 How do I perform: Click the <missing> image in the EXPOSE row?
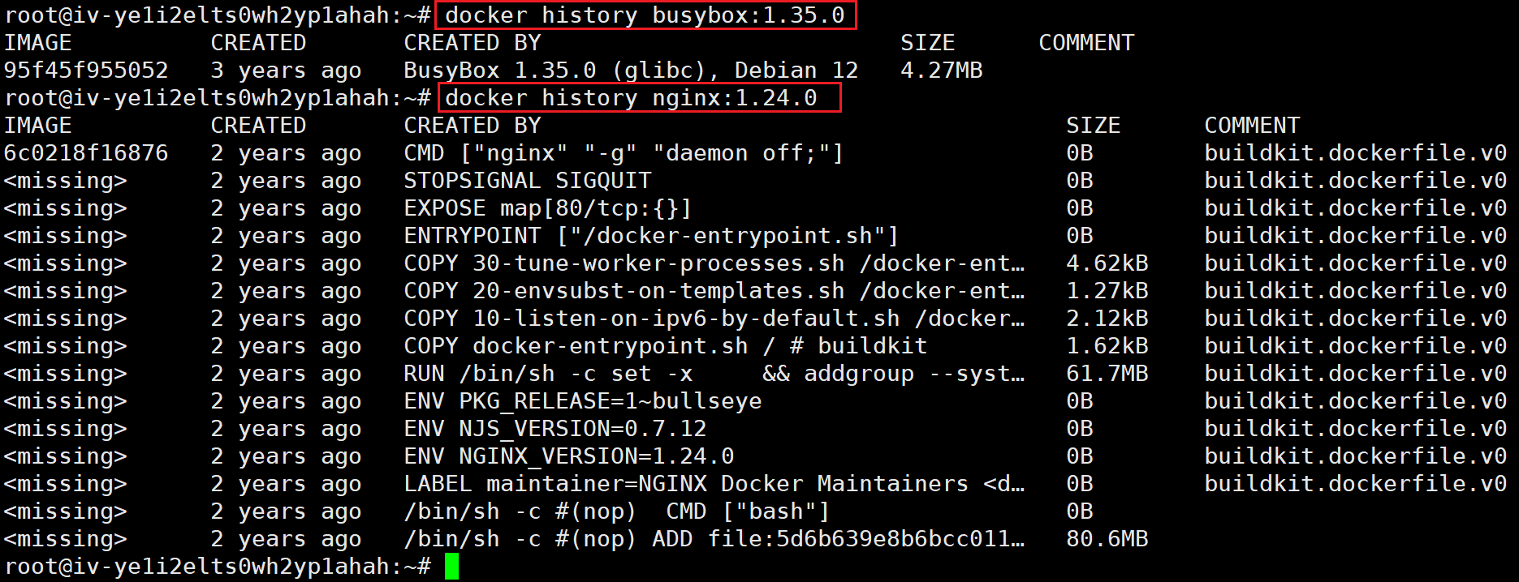66,208
